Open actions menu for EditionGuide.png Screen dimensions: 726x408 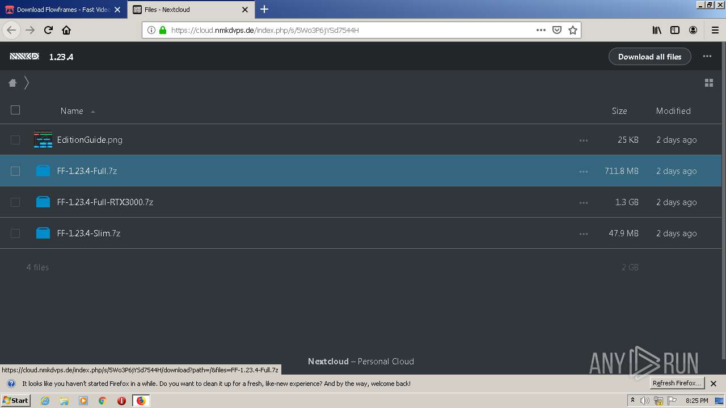tap(584, 140)
